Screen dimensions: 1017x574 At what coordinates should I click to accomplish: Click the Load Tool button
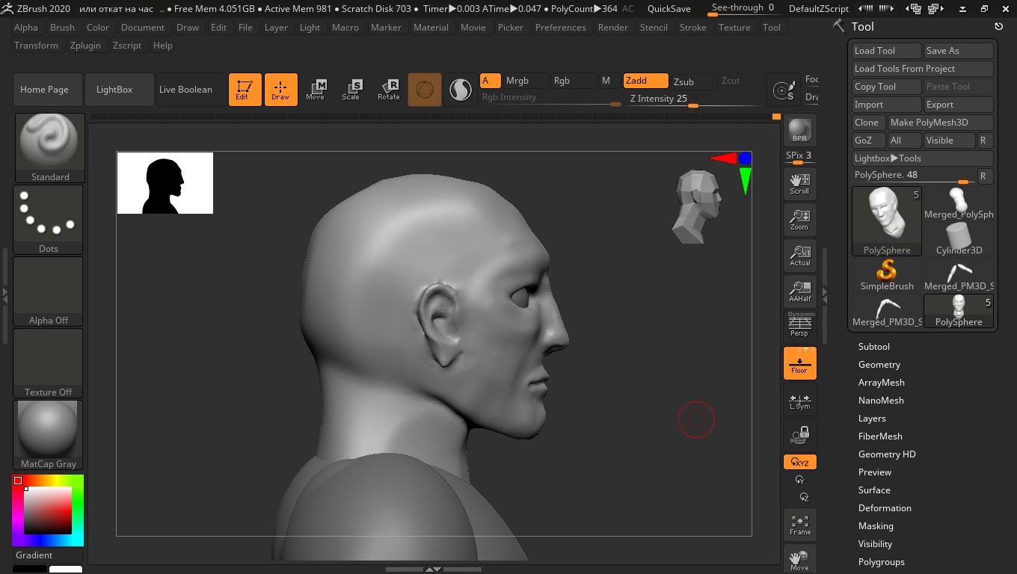pyautogui.click(x=886, y=51)
